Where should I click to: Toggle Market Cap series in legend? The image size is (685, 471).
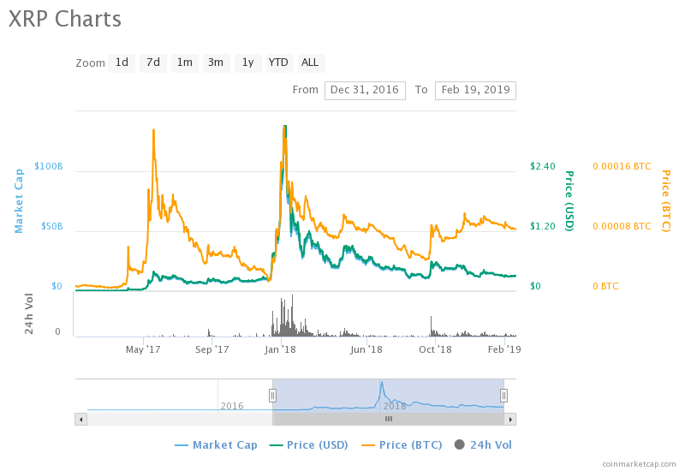click(x=216, y=444)
